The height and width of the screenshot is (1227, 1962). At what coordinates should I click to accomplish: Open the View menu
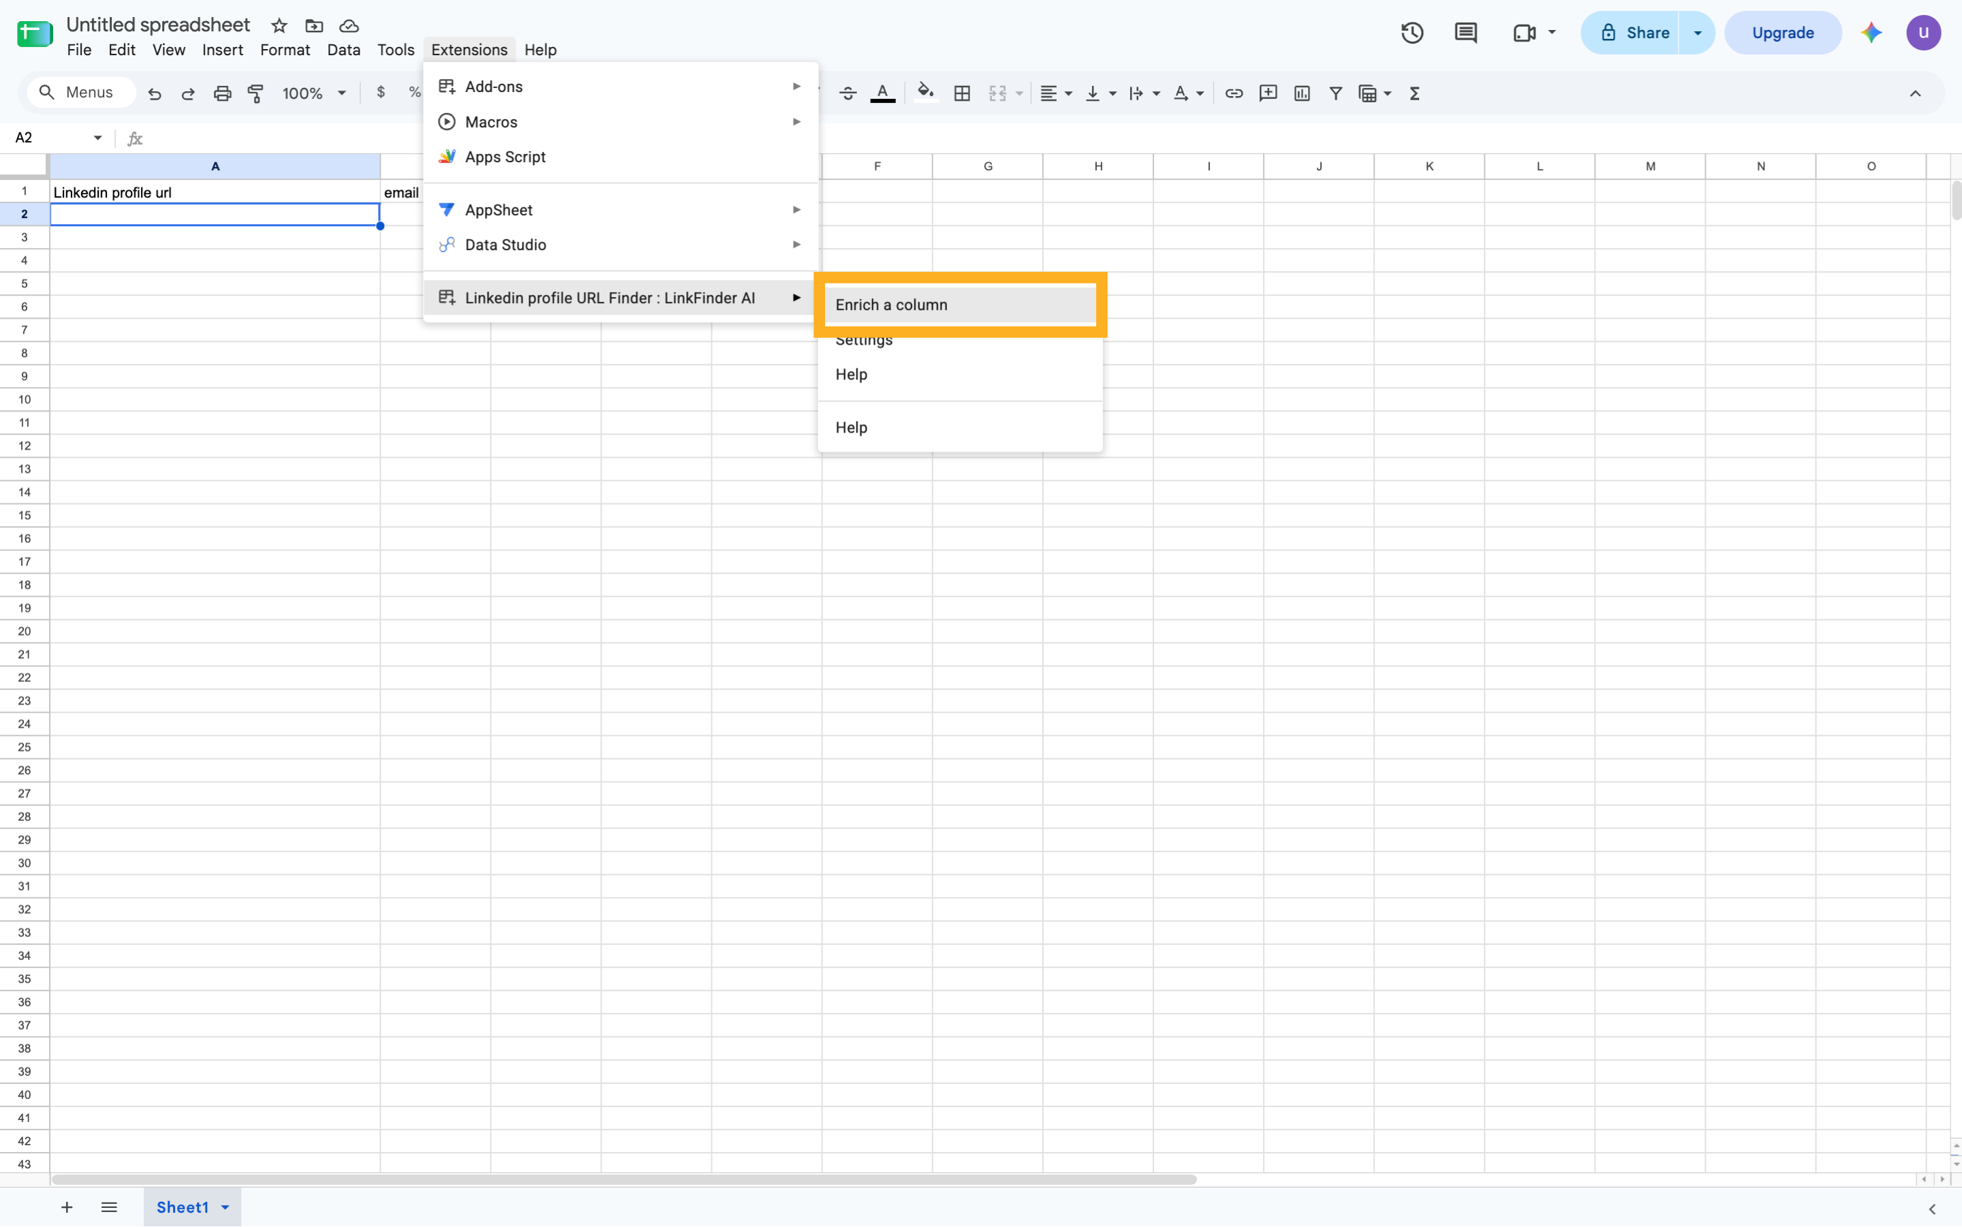(169, 50)
